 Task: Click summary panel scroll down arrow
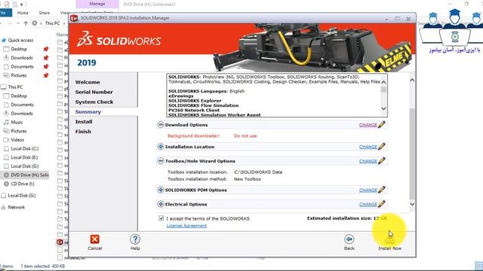point(412,204)
